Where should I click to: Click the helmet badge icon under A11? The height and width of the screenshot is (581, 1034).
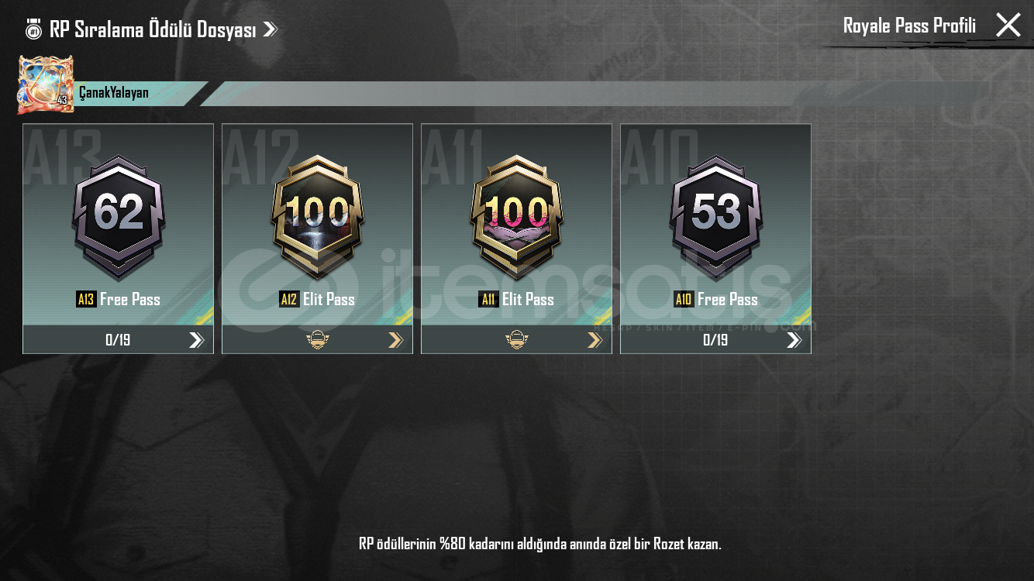(517, 339)
